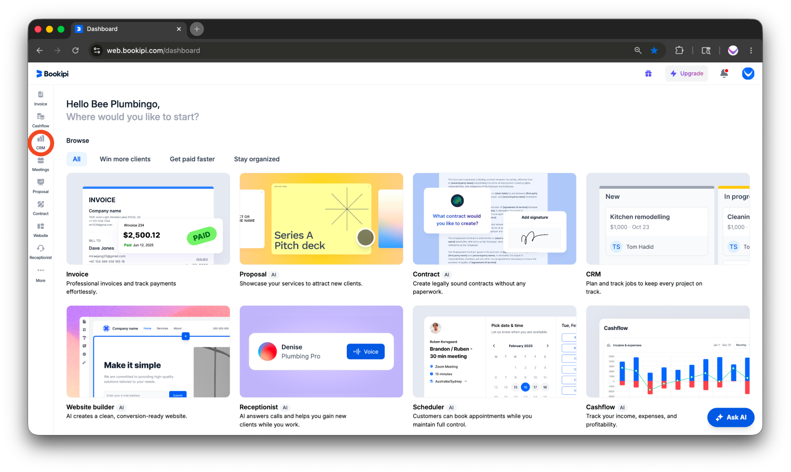Open Cashflow from the sidebar
Viewport: 791px width, 472px height.
(x=40, y=120)
